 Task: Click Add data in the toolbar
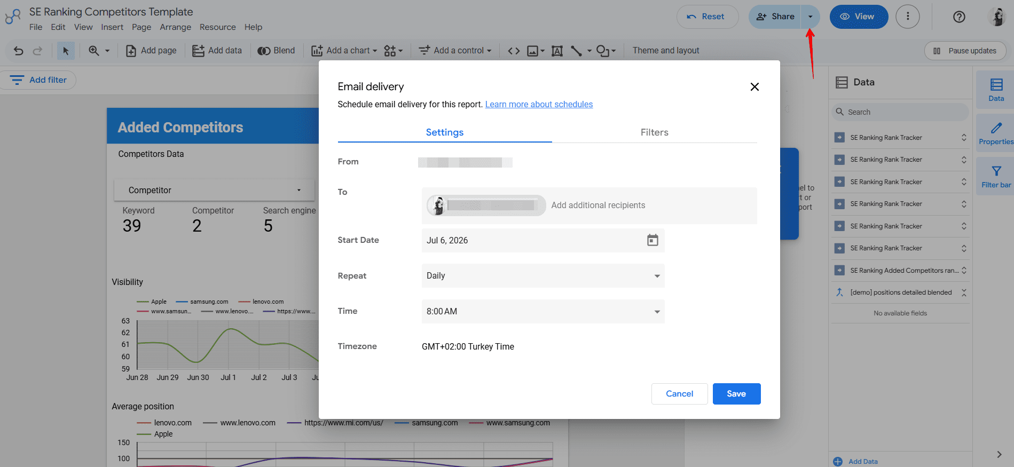point(217,51)
